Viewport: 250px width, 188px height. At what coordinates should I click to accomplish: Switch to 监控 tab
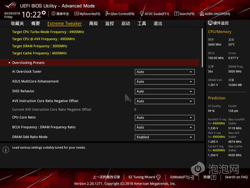point(110,23)
